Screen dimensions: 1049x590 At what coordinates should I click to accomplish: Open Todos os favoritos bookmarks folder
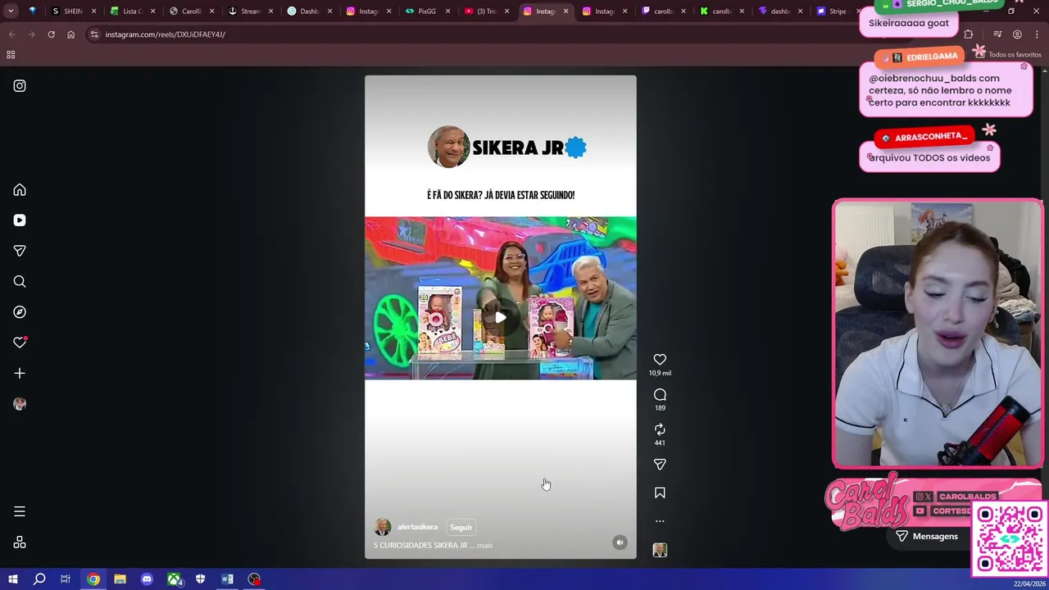click(1008, 55)
